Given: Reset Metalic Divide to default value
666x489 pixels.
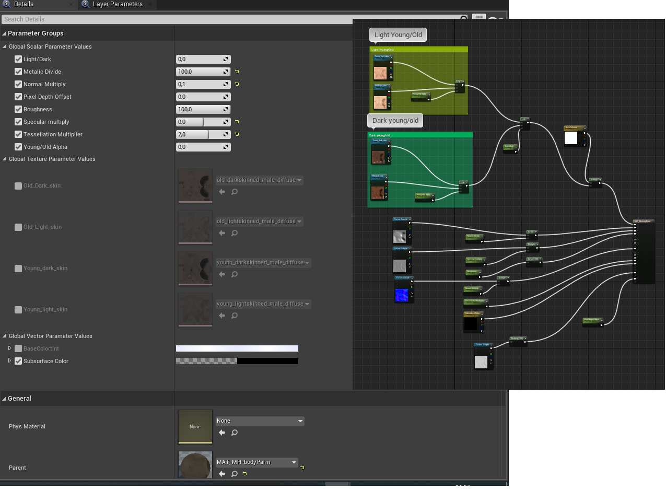Looking at the screenshot, I should pos(237,72).
